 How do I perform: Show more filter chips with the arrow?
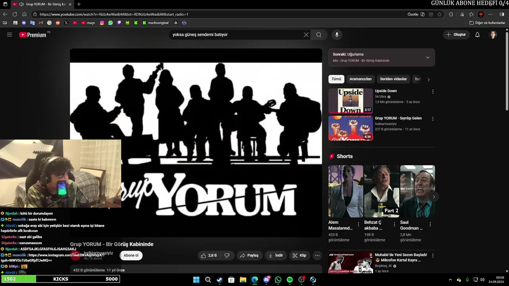coord(428,79)
